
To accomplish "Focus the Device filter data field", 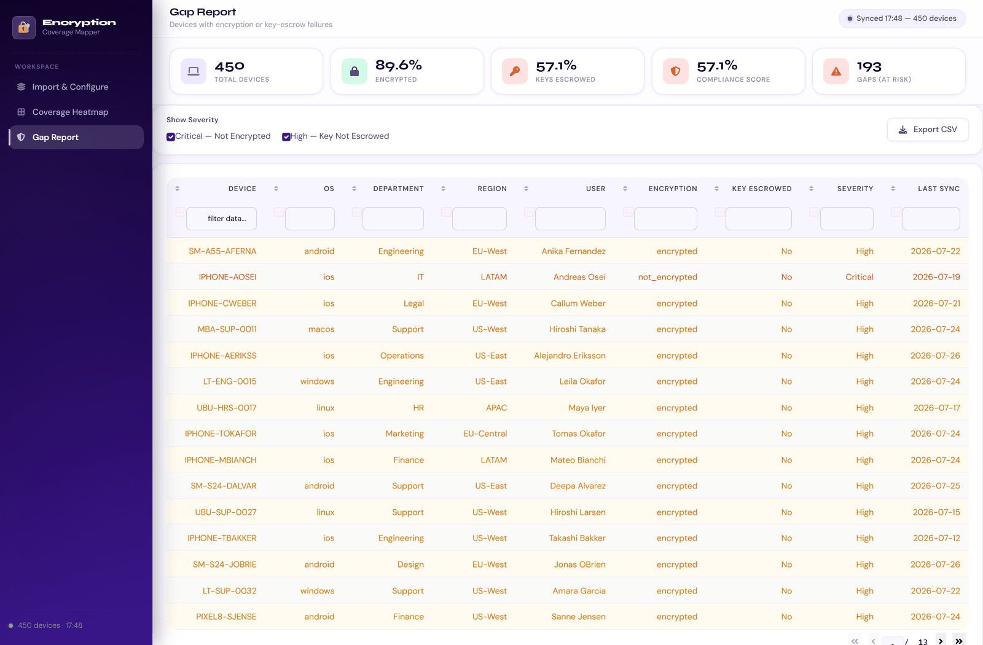I will point(221,219).
